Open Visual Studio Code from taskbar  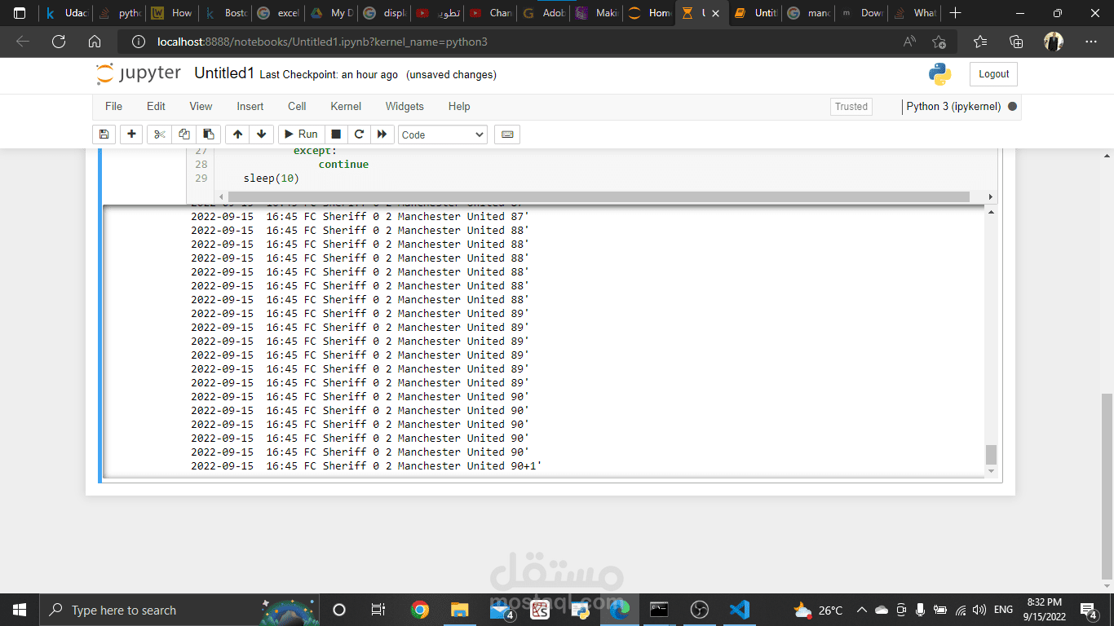739,610
